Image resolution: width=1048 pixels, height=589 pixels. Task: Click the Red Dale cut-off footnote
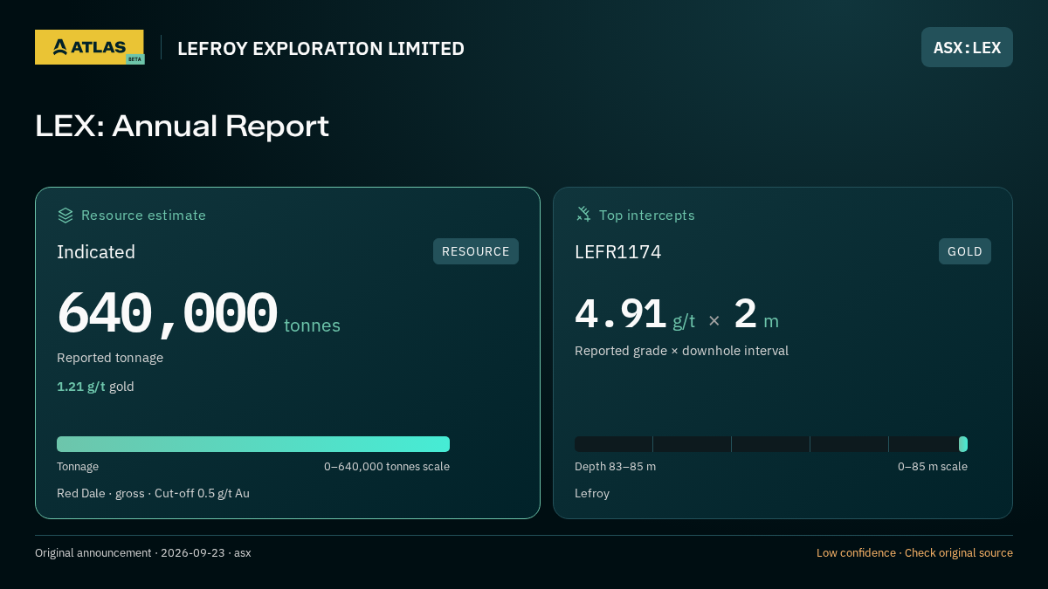(x=153, y=493)
